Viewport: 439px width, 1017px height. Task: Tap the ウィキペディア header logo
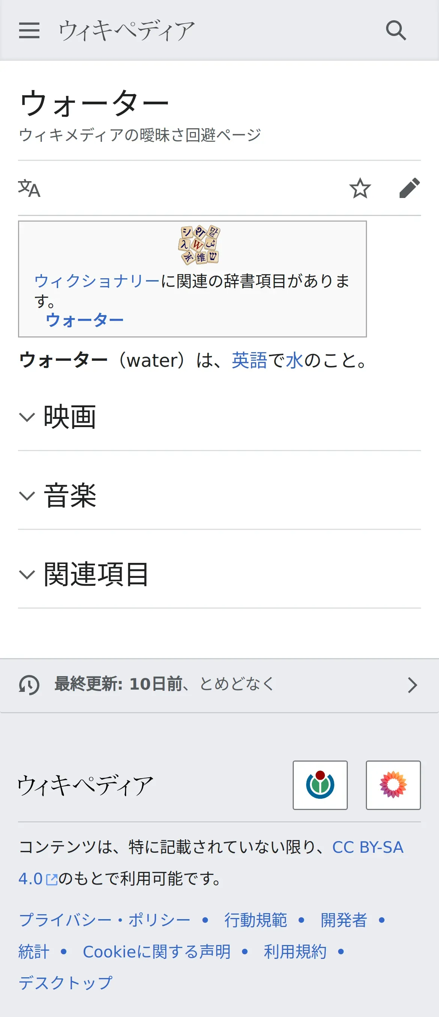point(126,30)
